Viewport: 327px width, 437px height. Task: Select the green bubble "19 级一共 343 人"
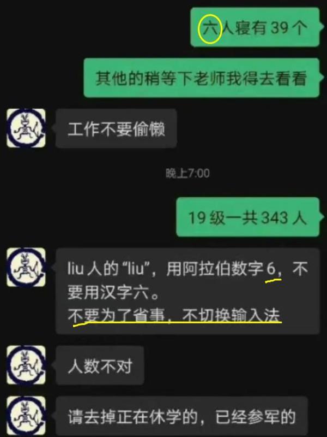[x=249, y=217]
